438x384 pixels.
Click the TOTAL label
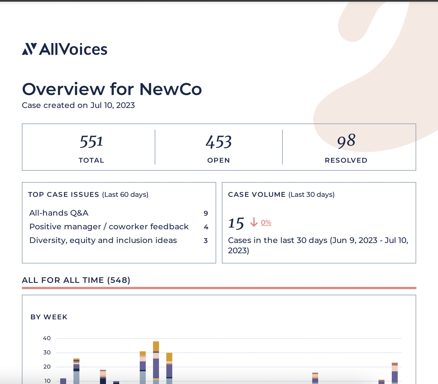pos(91,160)
